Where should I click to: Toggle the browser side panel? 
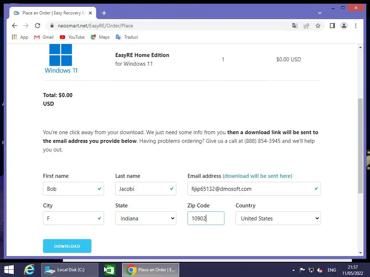tap(332, 26)
